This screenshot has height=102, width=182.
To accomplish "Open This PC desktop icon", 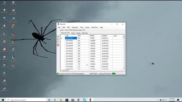I will coord(5,3).
